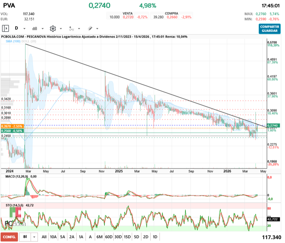Screen dimensions: 285x243
Task: Open the settings gear icon
Action: pos(53,29)
